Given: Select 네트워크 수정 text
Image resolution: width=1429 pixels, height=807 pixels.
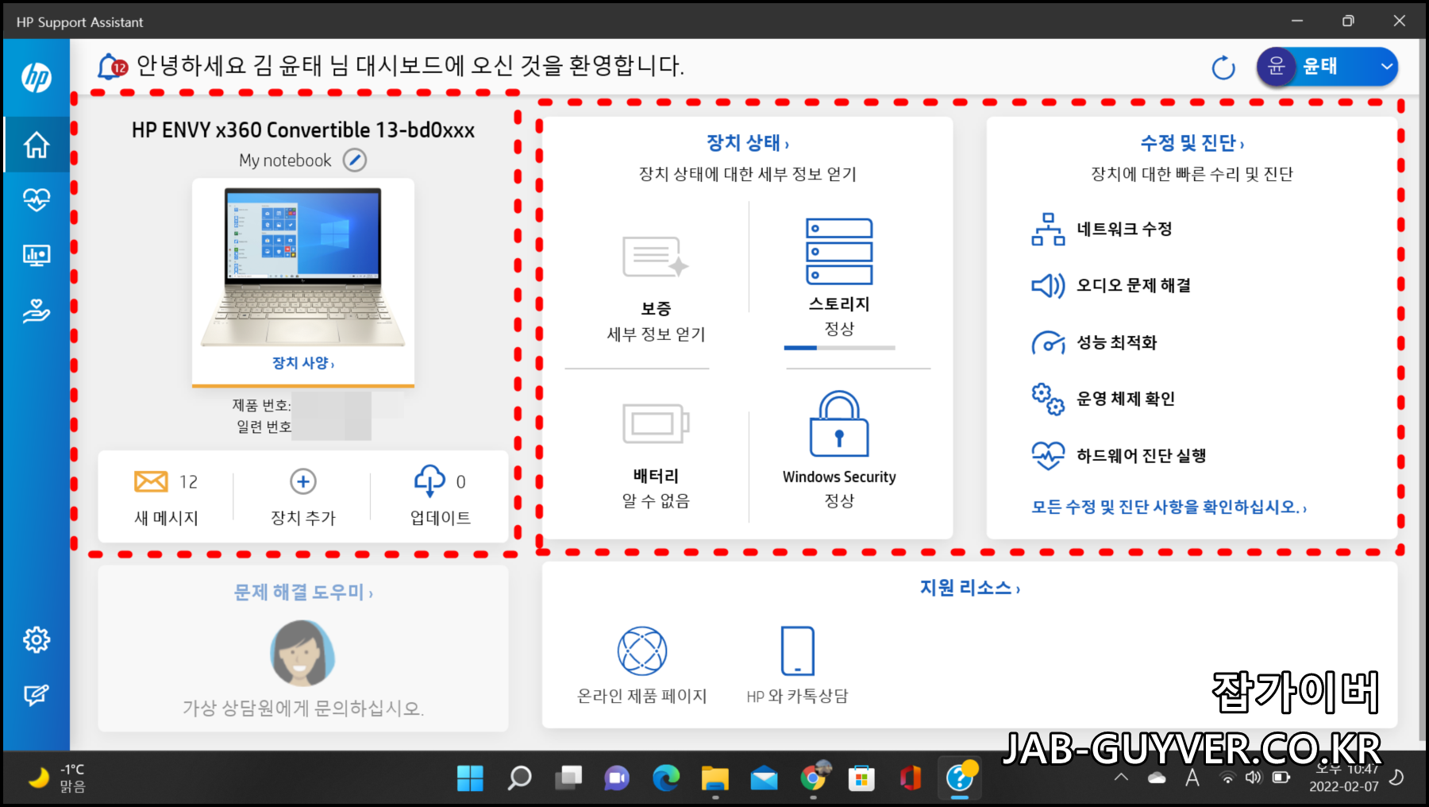Looking at the screenshot, I should (x=1124, y=229).
